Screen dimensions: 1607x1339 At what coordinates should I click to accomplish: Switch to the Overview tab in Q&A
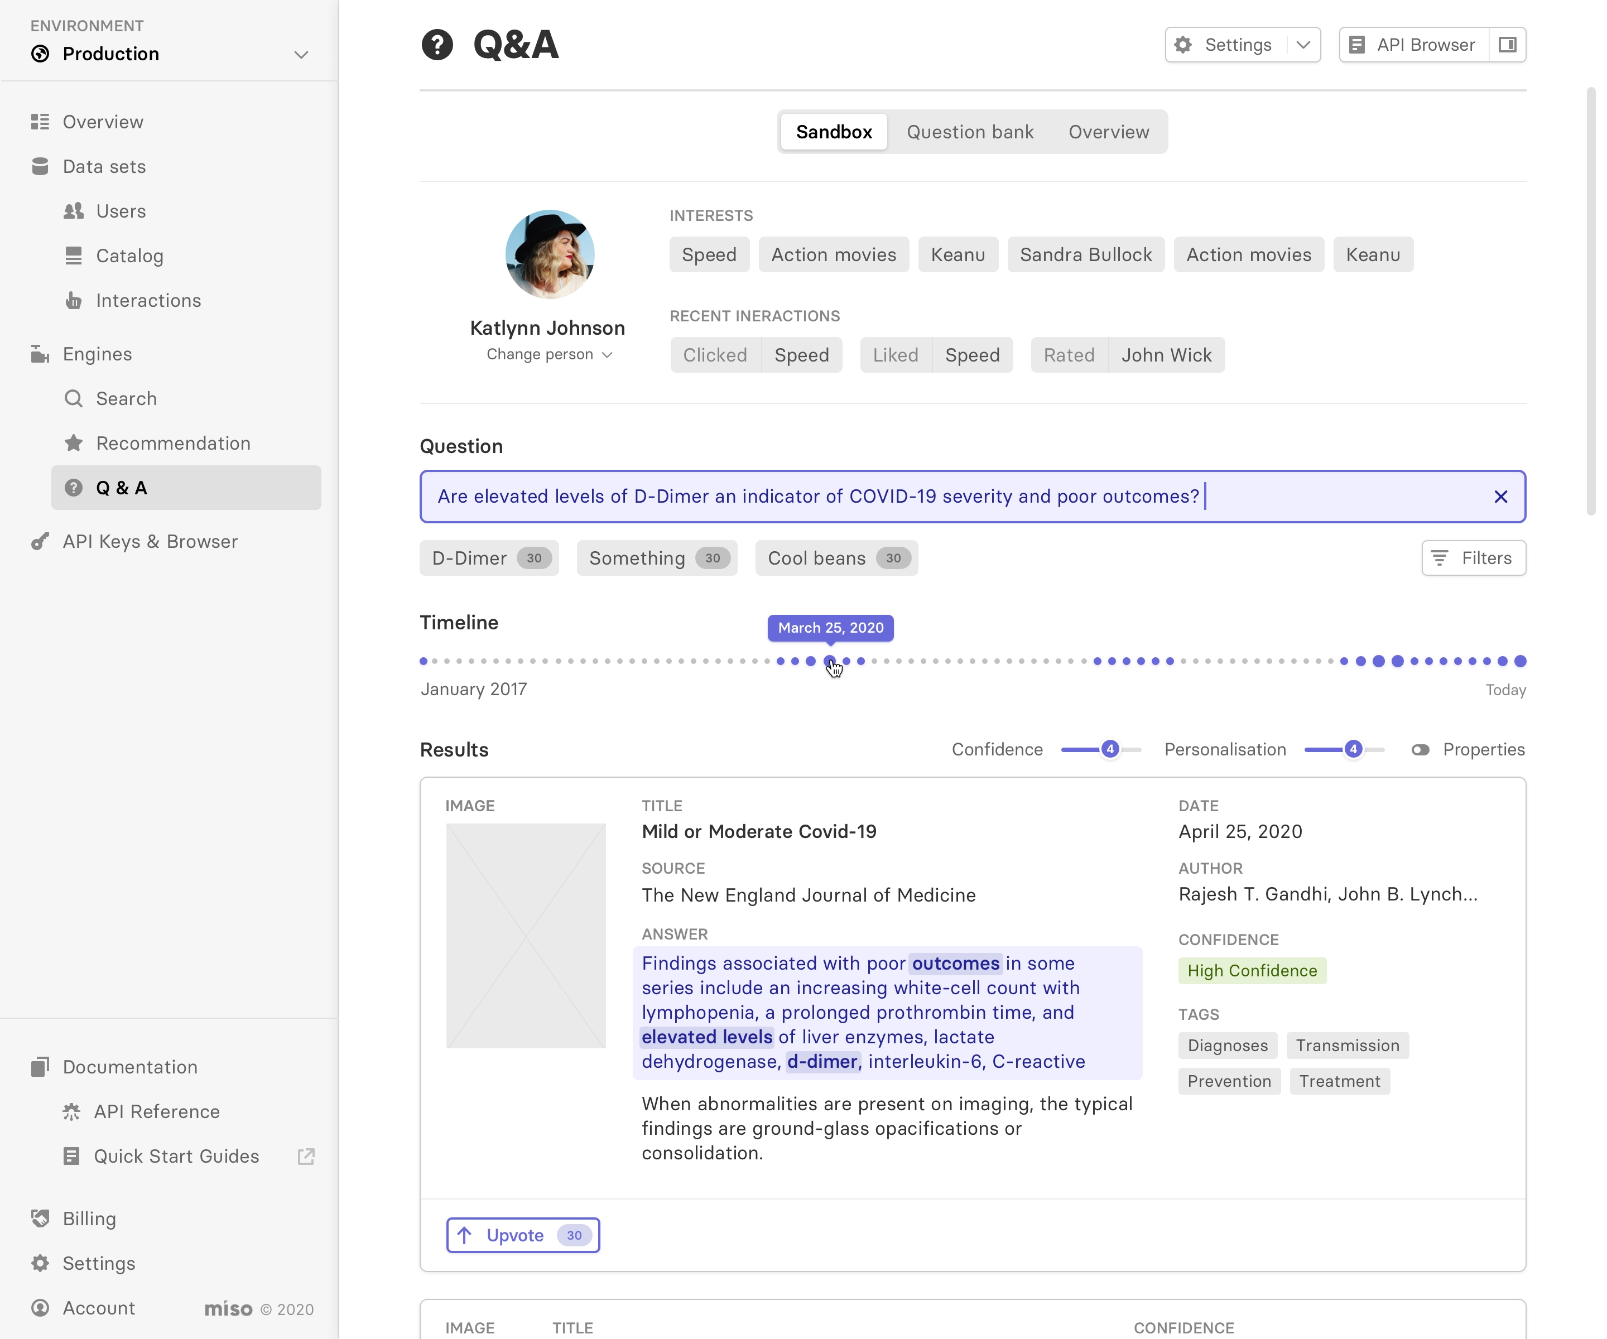pyautogui.click(x=1109, y=132)
